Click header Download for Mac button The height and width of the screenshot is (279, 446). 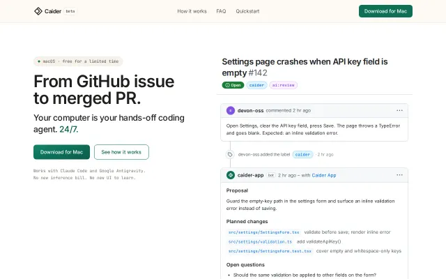pos(385,11)
